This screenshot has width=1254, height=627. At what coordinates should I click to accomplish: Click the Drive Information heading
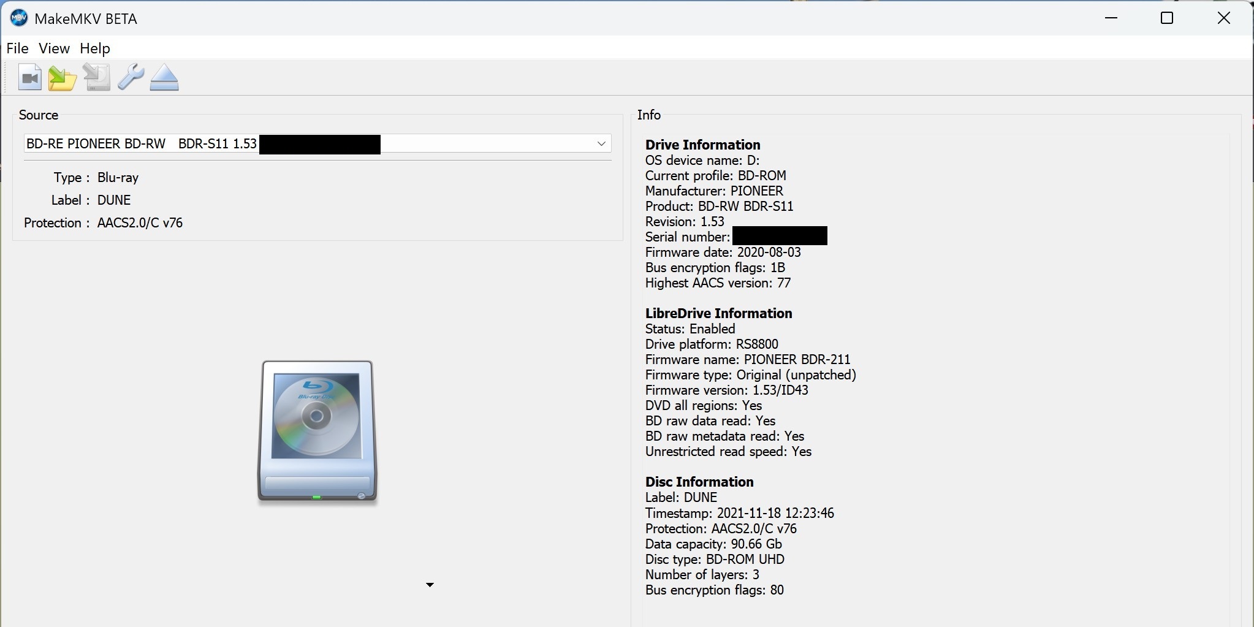(702, 145)
